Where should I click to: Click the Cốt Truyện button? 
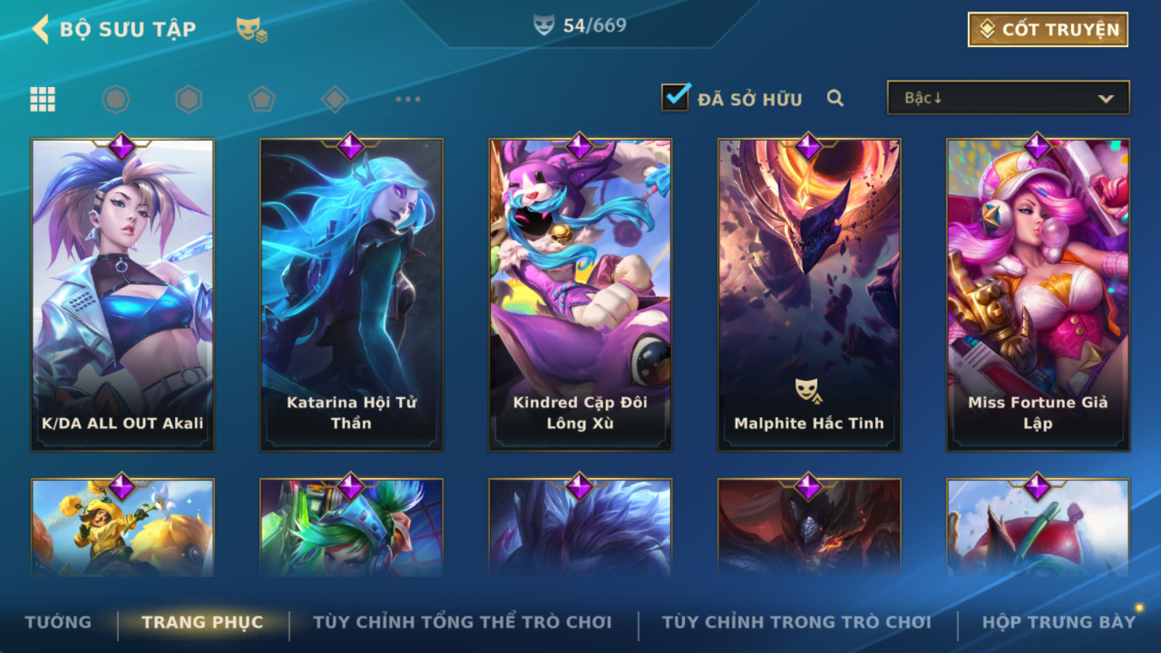(x=1048, y=30)
